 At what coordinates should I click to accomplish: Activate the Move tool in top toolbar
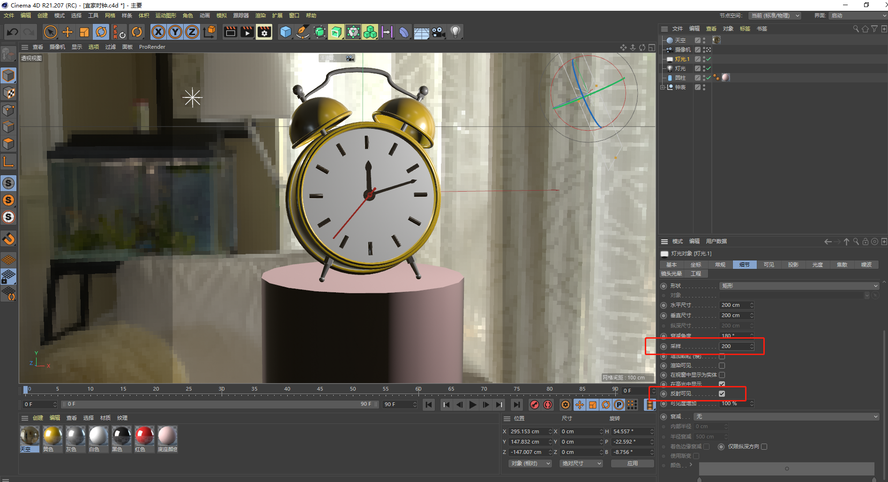(67, 32)
